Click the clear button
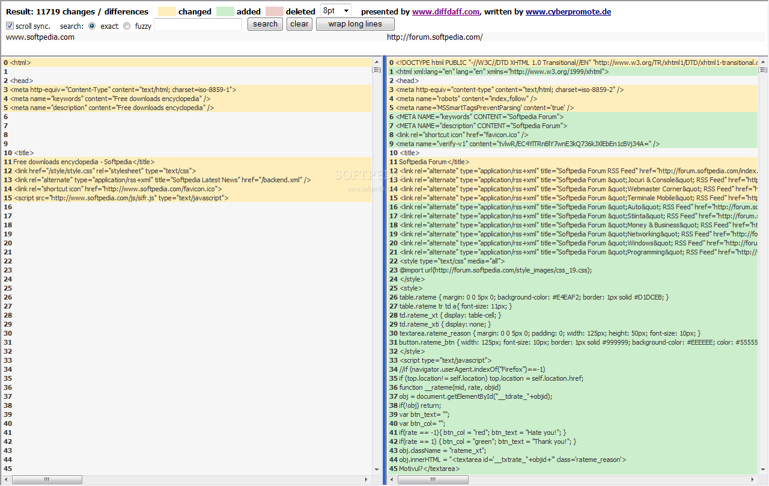 pos(299,24)
